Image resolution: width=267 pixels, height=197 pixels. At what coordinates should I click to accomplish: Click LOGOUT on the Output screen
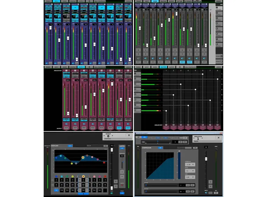[x=129, y=67]
